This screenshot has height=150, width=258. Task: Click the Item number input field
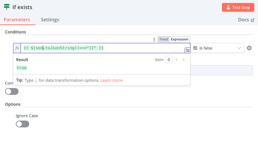tap(169, 60)
